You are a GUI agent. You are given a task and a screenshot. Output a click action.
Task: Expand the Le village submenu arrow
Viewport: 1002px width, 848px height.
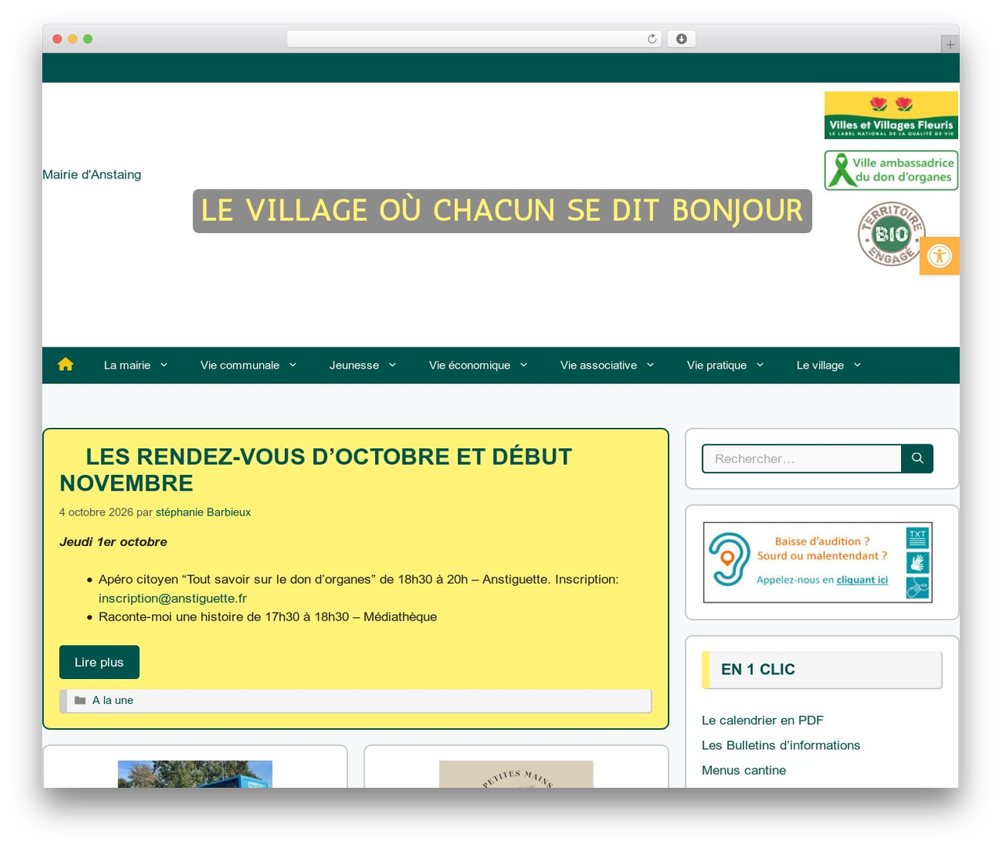pos(857,365)
